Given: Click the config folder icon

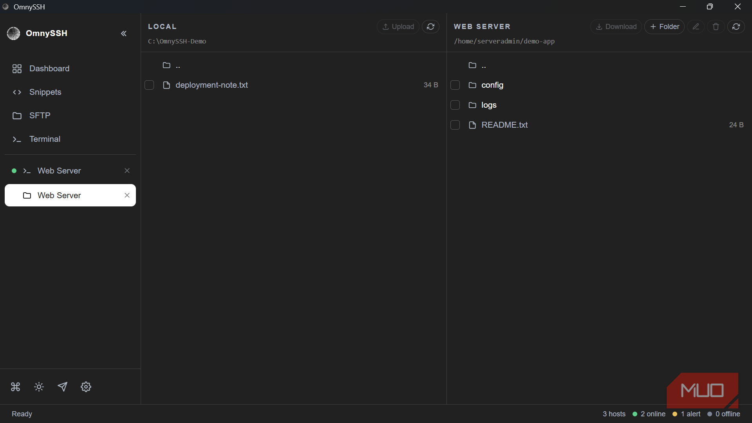Looking at the screenshot, I should click(472, 85).
